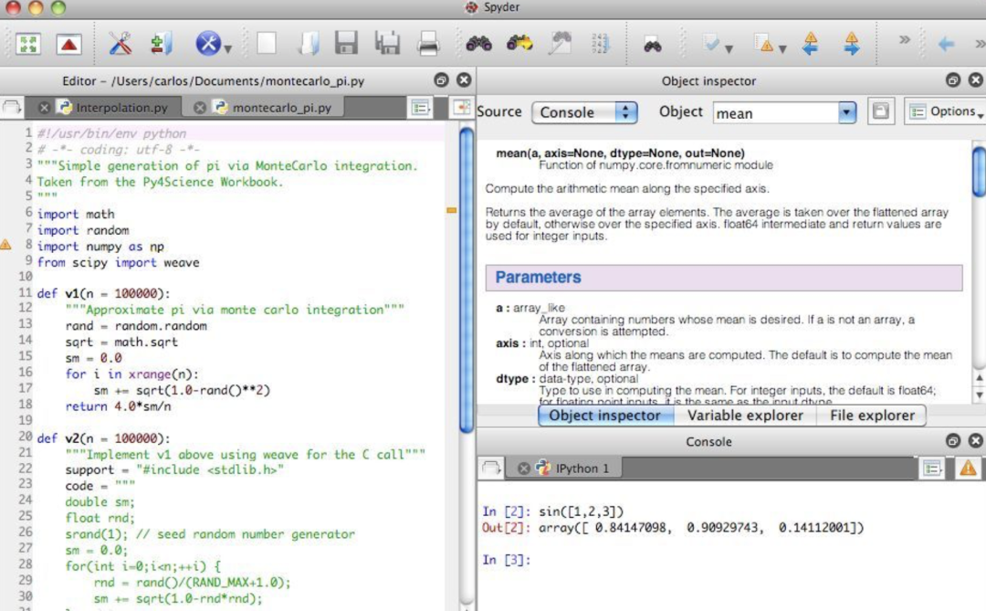Click the console warning triangle icon

click(968, 468)
